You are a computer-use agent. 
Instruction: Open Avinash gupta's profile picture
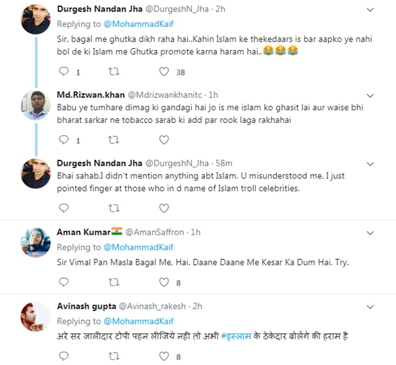[x=36, y=317]
